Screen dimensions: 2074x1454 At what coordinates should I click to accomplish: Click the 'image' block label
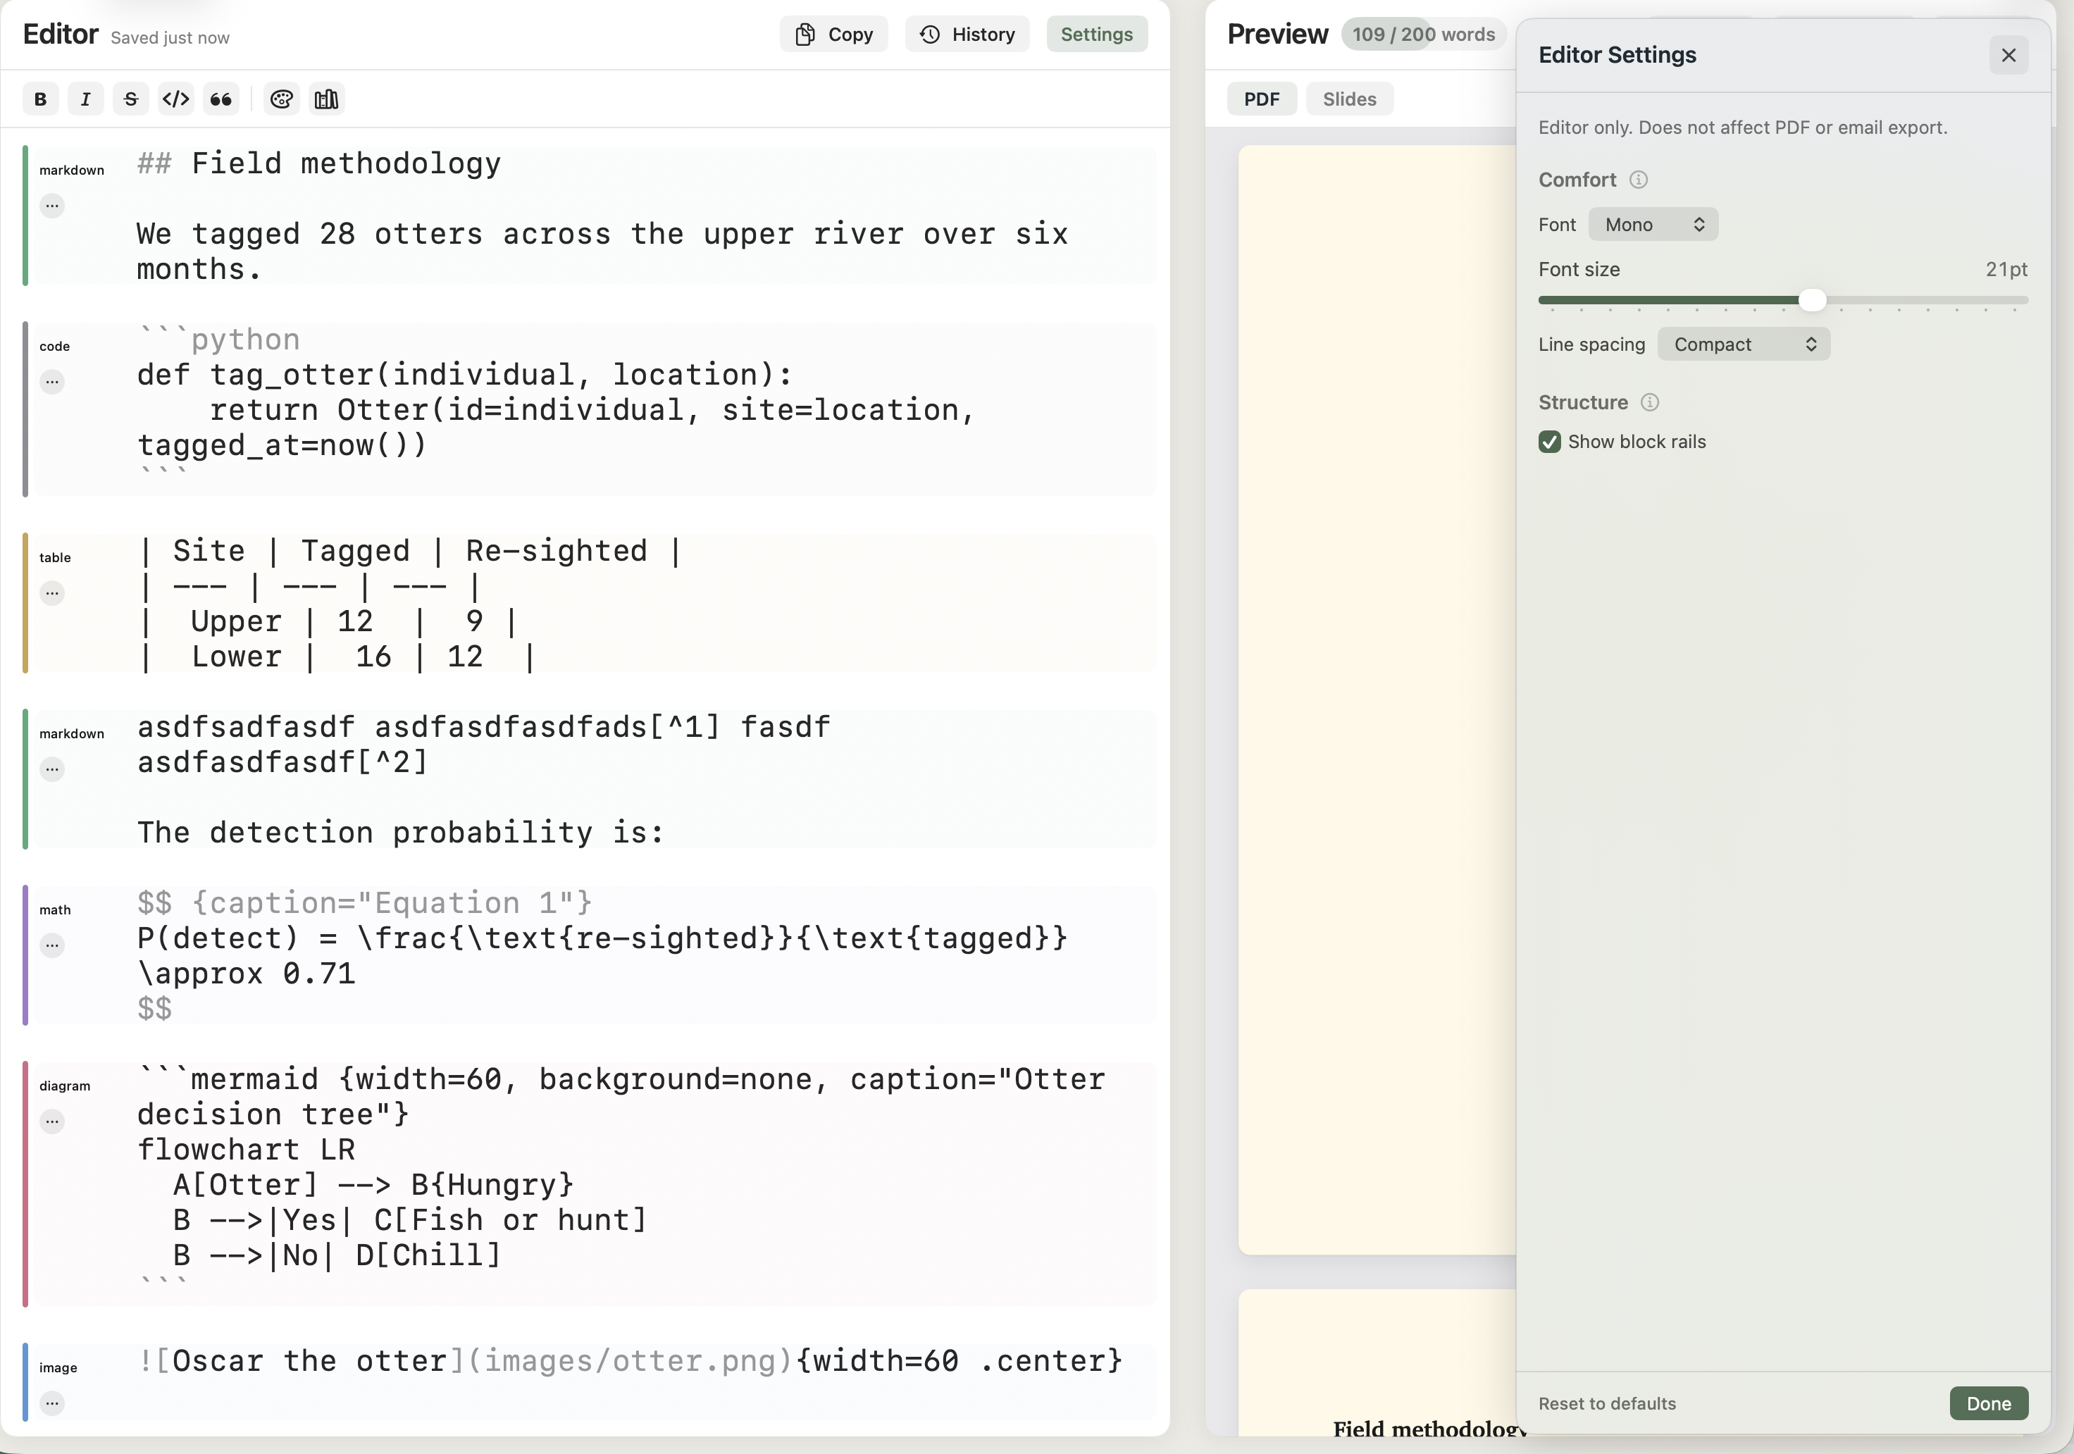pos(58,1367)
